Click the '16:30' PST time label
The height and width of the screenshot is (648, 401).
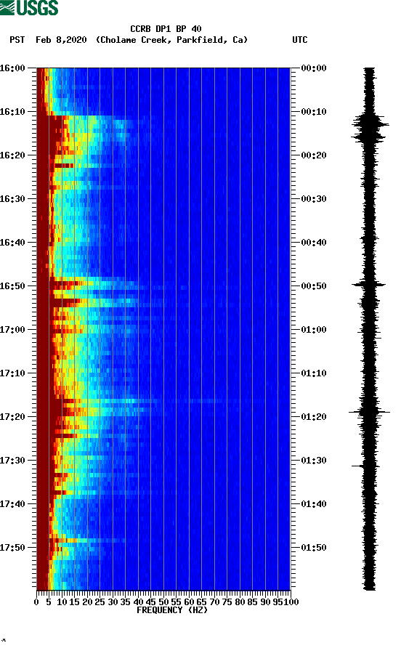(x=12, y=199)
